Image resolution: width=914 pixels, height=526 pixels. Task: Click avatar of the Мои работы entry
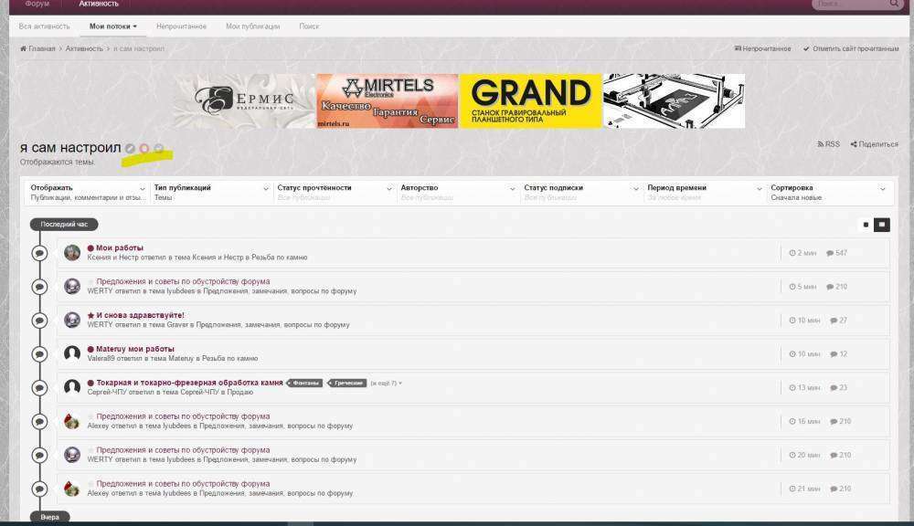[x=72, y=253]
